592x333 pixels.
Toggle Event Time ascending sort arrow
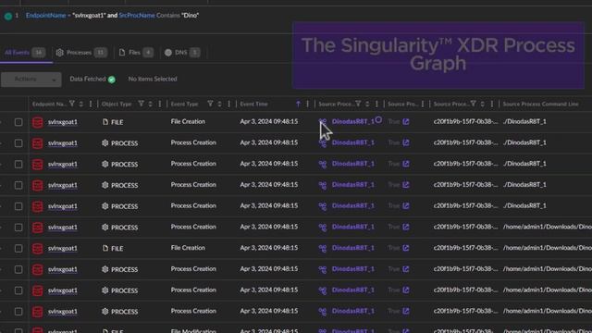298,104
